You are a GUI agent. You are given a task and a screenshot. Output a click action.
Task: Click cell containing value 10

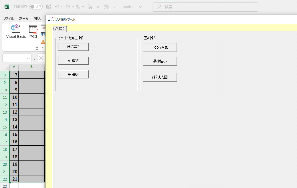[x=14, y=97]
